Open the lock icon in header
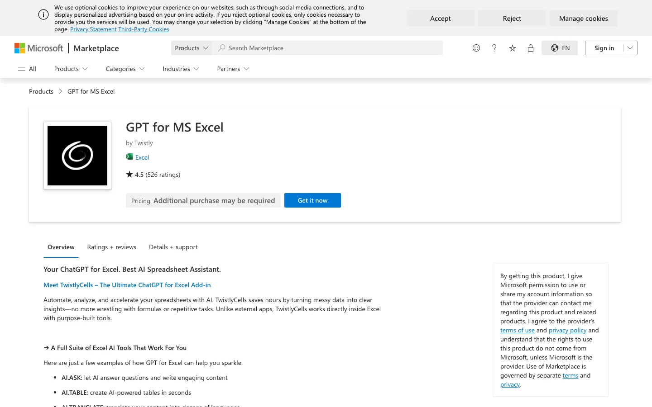Image resolution: width=652 pixels, height=407 pixels. point(531,48)
